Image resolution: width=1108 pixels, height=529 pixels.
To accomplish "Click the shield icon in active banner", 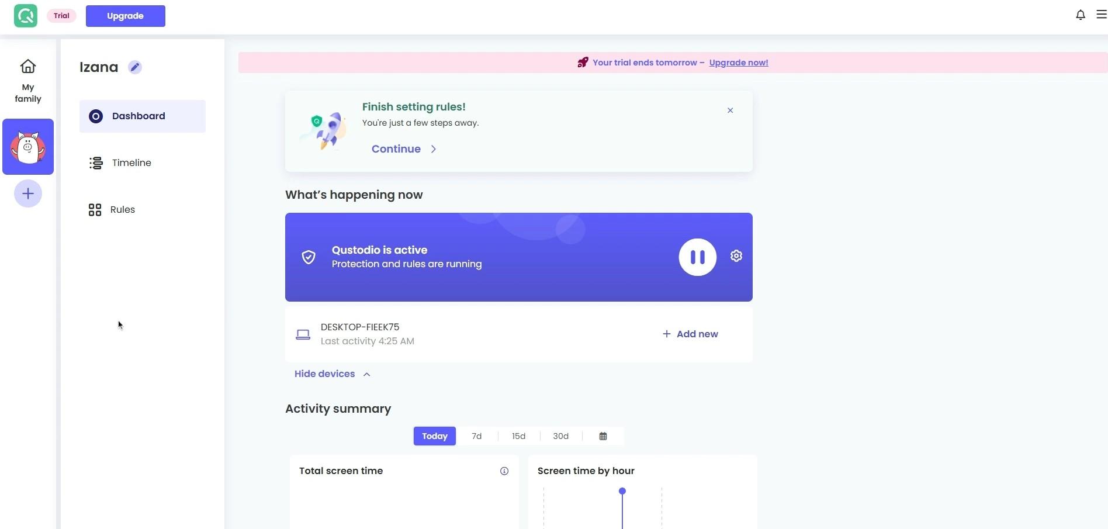I will click(309, 257).
